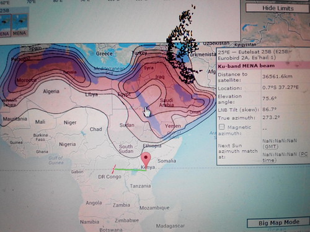Image resolution: width=310 pixels, height=232 pixels.
Task: Click the Angola label on map
Action: [x=94, y=203]
